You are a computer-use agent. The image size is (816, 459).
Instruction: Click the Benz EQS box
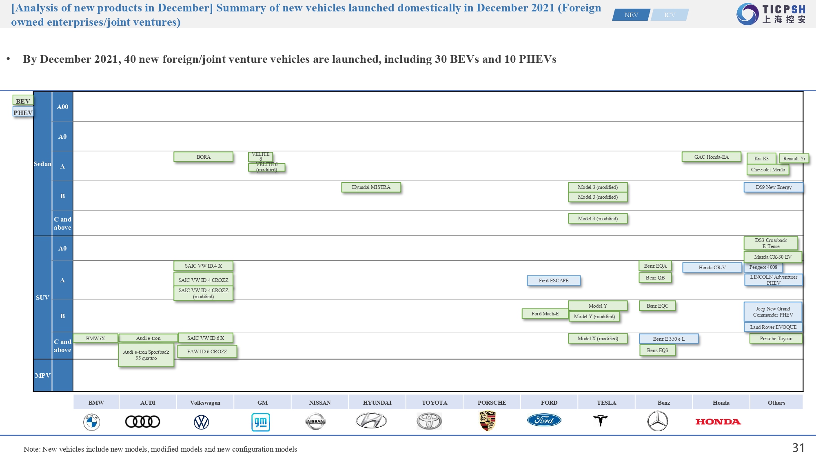coord(657,350)
